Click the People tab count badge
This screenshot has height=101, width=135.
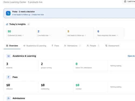[99, 46]
